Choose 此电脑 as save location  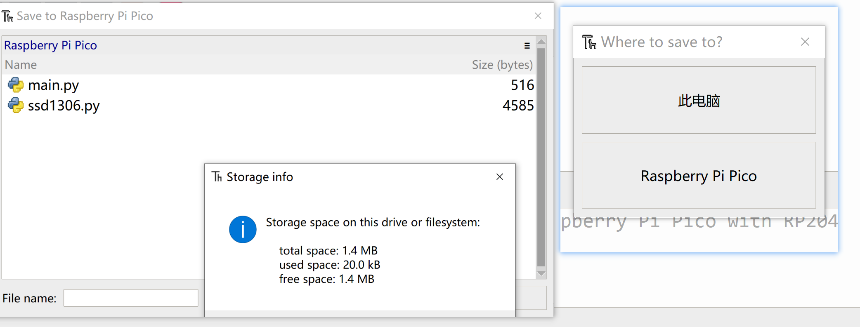tap(699, 100)
